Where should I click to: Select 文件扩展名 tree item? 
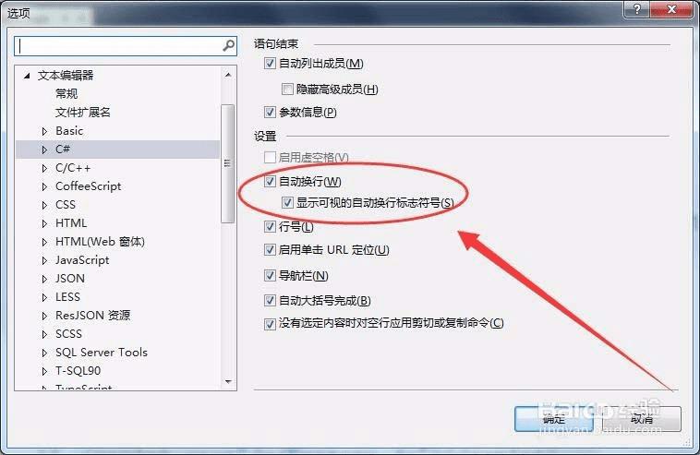tap(82, 113)
